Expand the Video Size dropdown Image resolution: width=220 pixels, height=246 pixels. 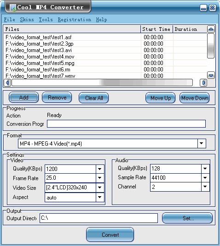click(100, 187)
